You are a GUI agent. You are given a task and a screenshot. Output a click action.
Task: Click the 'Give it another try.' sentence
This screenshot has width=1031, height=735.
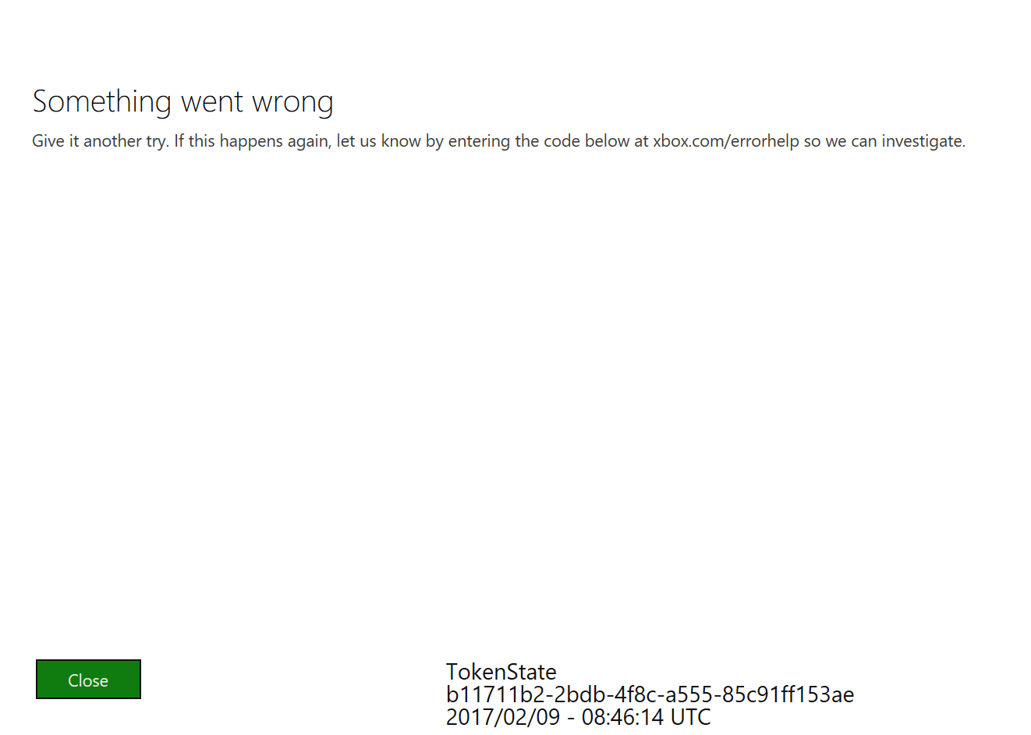101,141
